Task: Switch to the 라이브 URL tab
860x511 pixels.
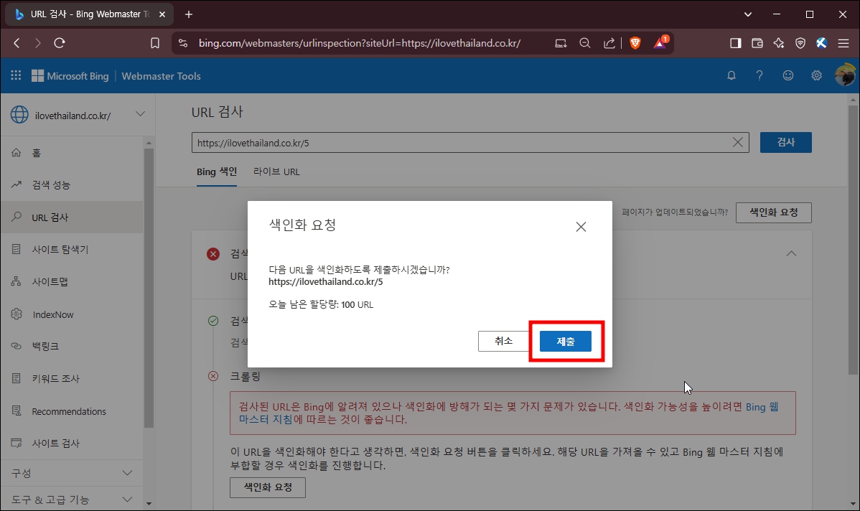Action: click(276, 172)
